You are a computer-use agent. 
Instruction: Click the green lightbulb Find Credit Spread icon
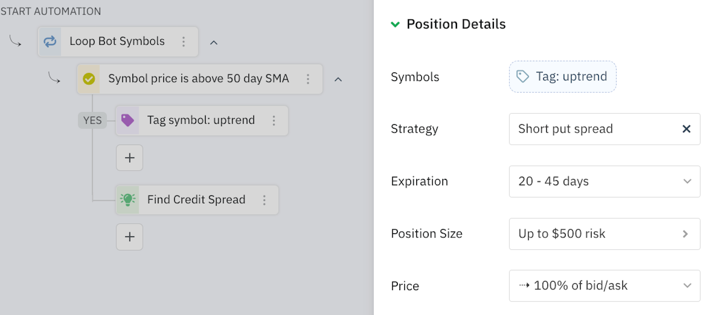[x=127, y=200]
